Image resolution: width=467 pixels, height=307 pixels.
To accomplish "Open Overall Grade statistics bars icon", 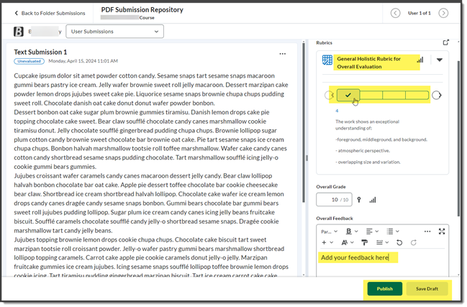I will pyautogui.click(x=371, y=200).
